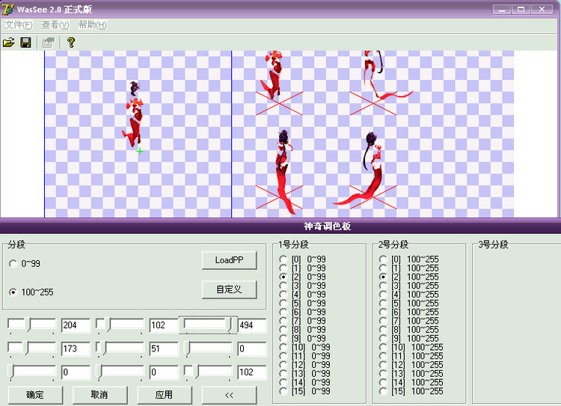Open the 帮助(H) menu
Viewport: 561px width, 406px height.
tap(92, 25)
